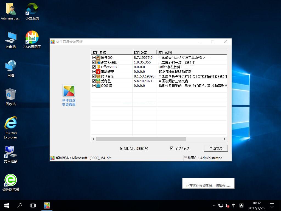Click the 驱动精灵 driver tool icon

coord(98,71)
